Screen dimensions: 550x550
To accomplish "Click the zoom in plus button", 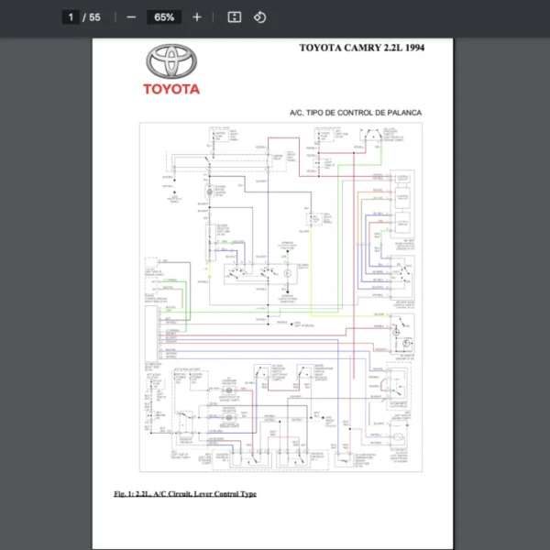I will (x=196, y=17).
